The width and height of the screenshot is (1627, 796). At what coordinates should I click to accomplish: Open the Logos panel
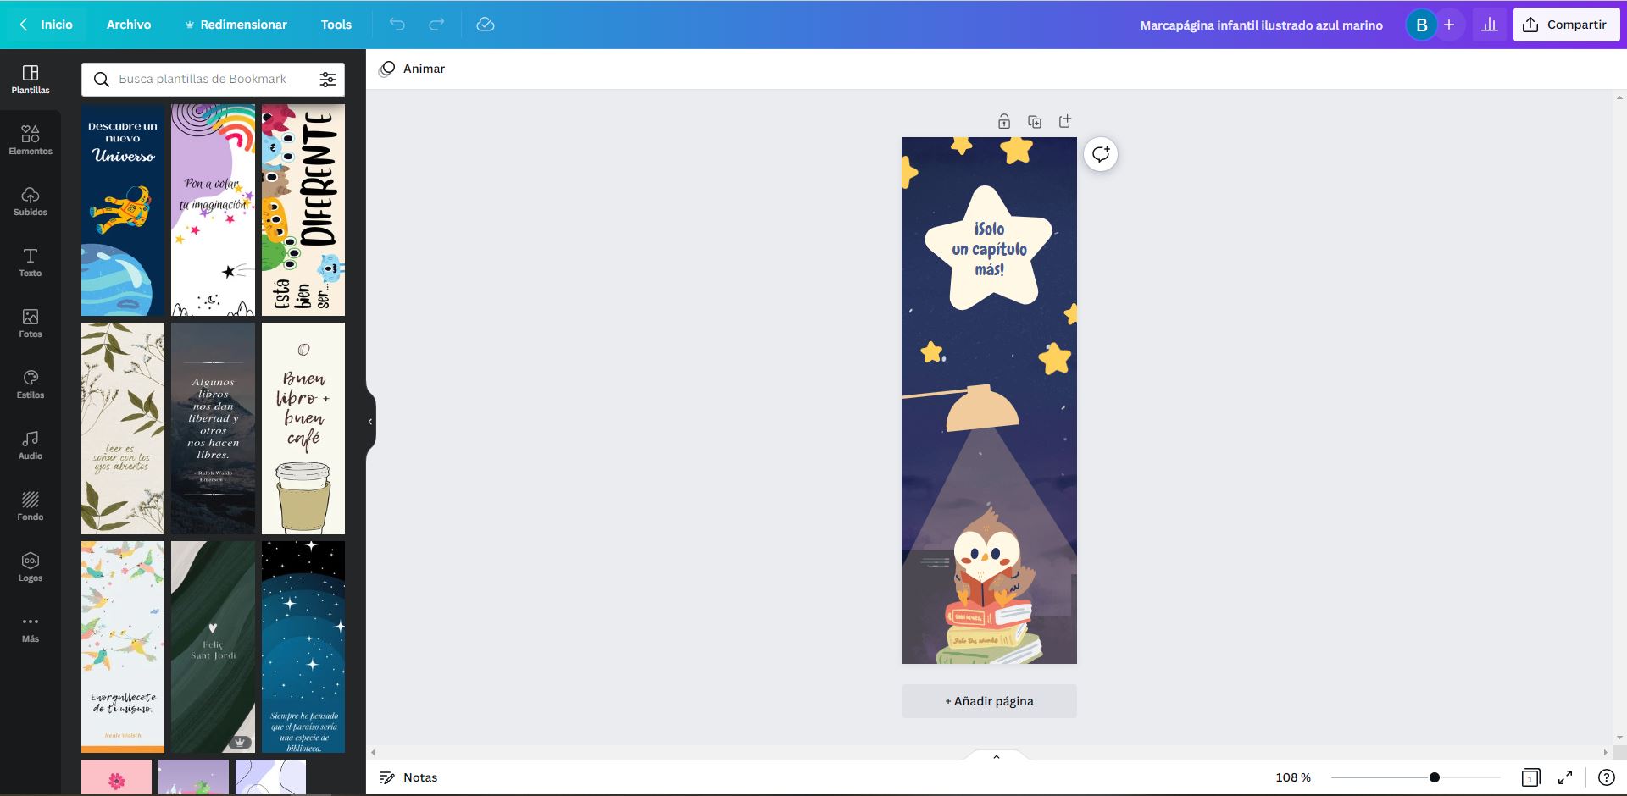tap(31, 567)
